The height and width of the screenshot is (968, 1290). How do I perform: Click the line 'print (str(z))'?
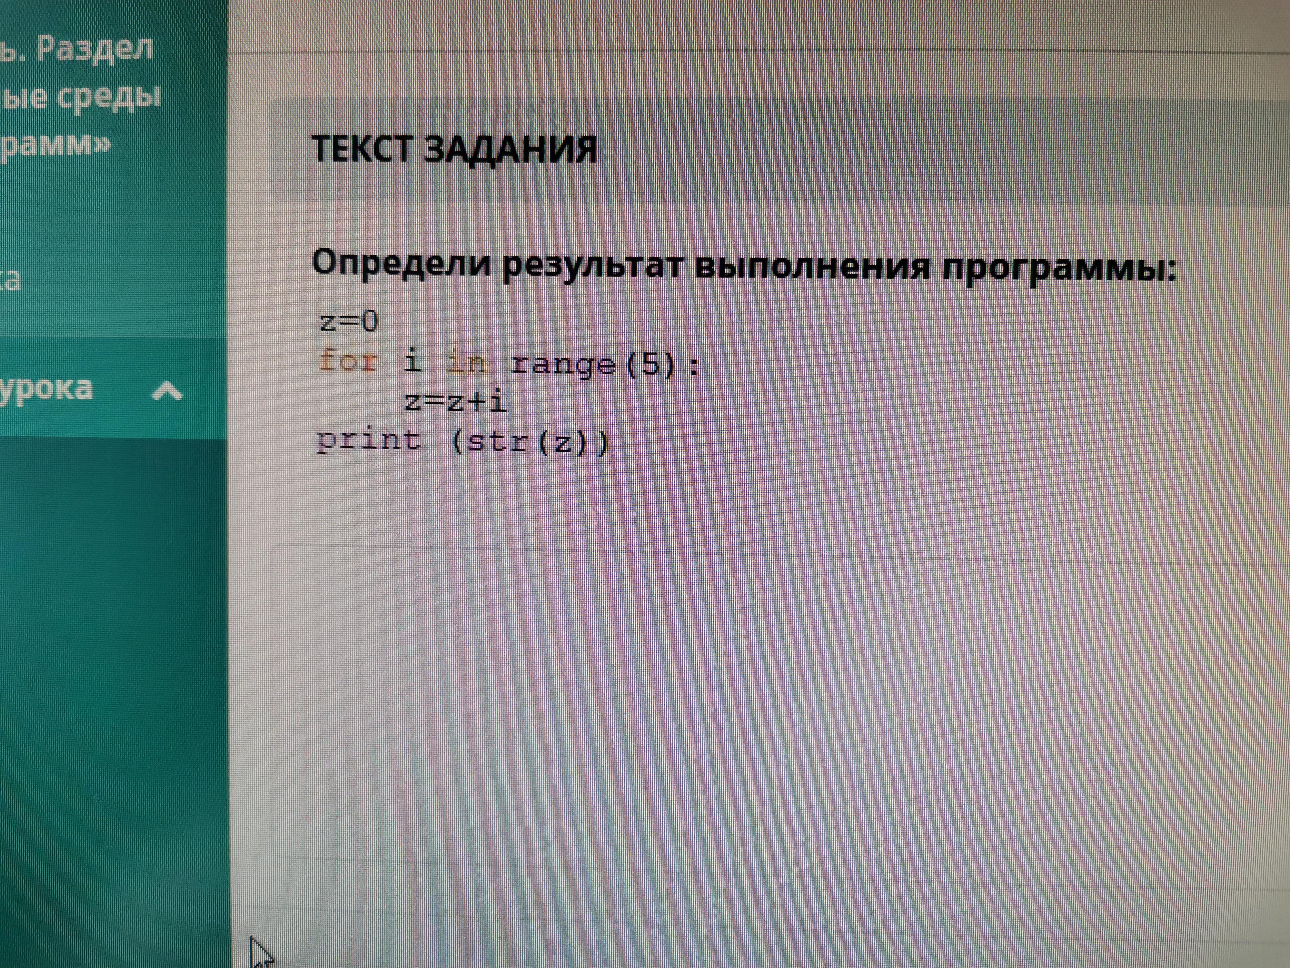(x=462, y=440)
